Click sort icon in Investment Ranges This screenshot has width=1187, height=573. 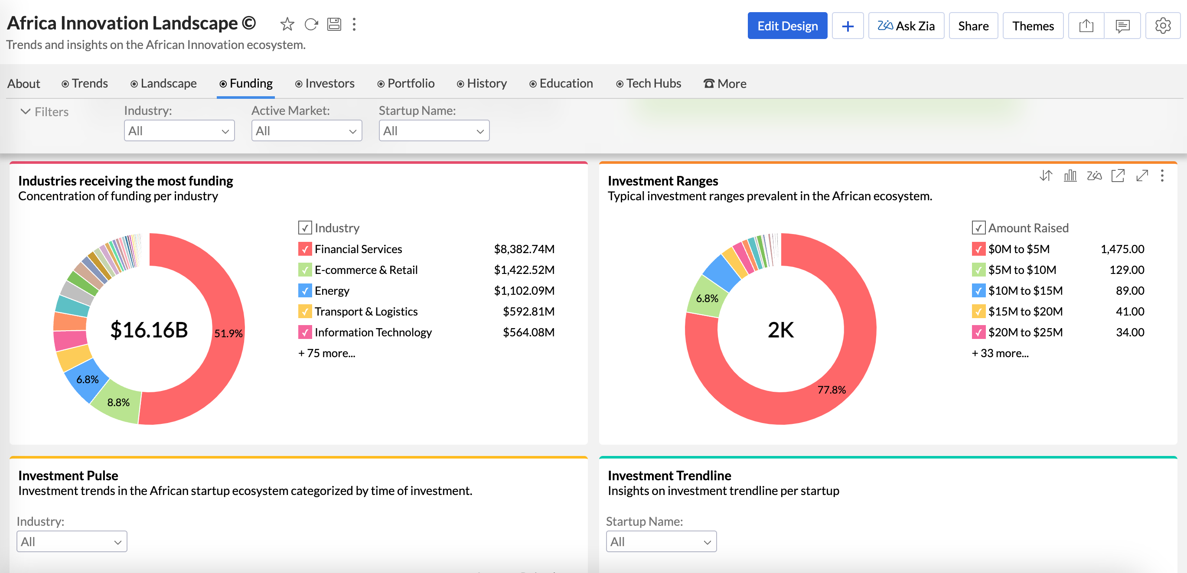[1046, 176]
